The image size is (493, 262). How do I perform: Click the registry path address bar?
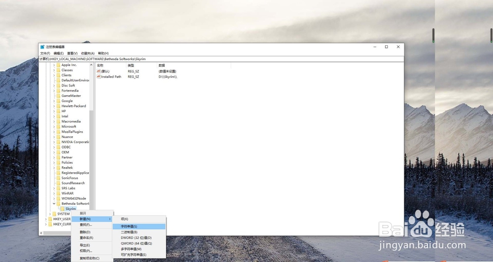tap(221, 59)
